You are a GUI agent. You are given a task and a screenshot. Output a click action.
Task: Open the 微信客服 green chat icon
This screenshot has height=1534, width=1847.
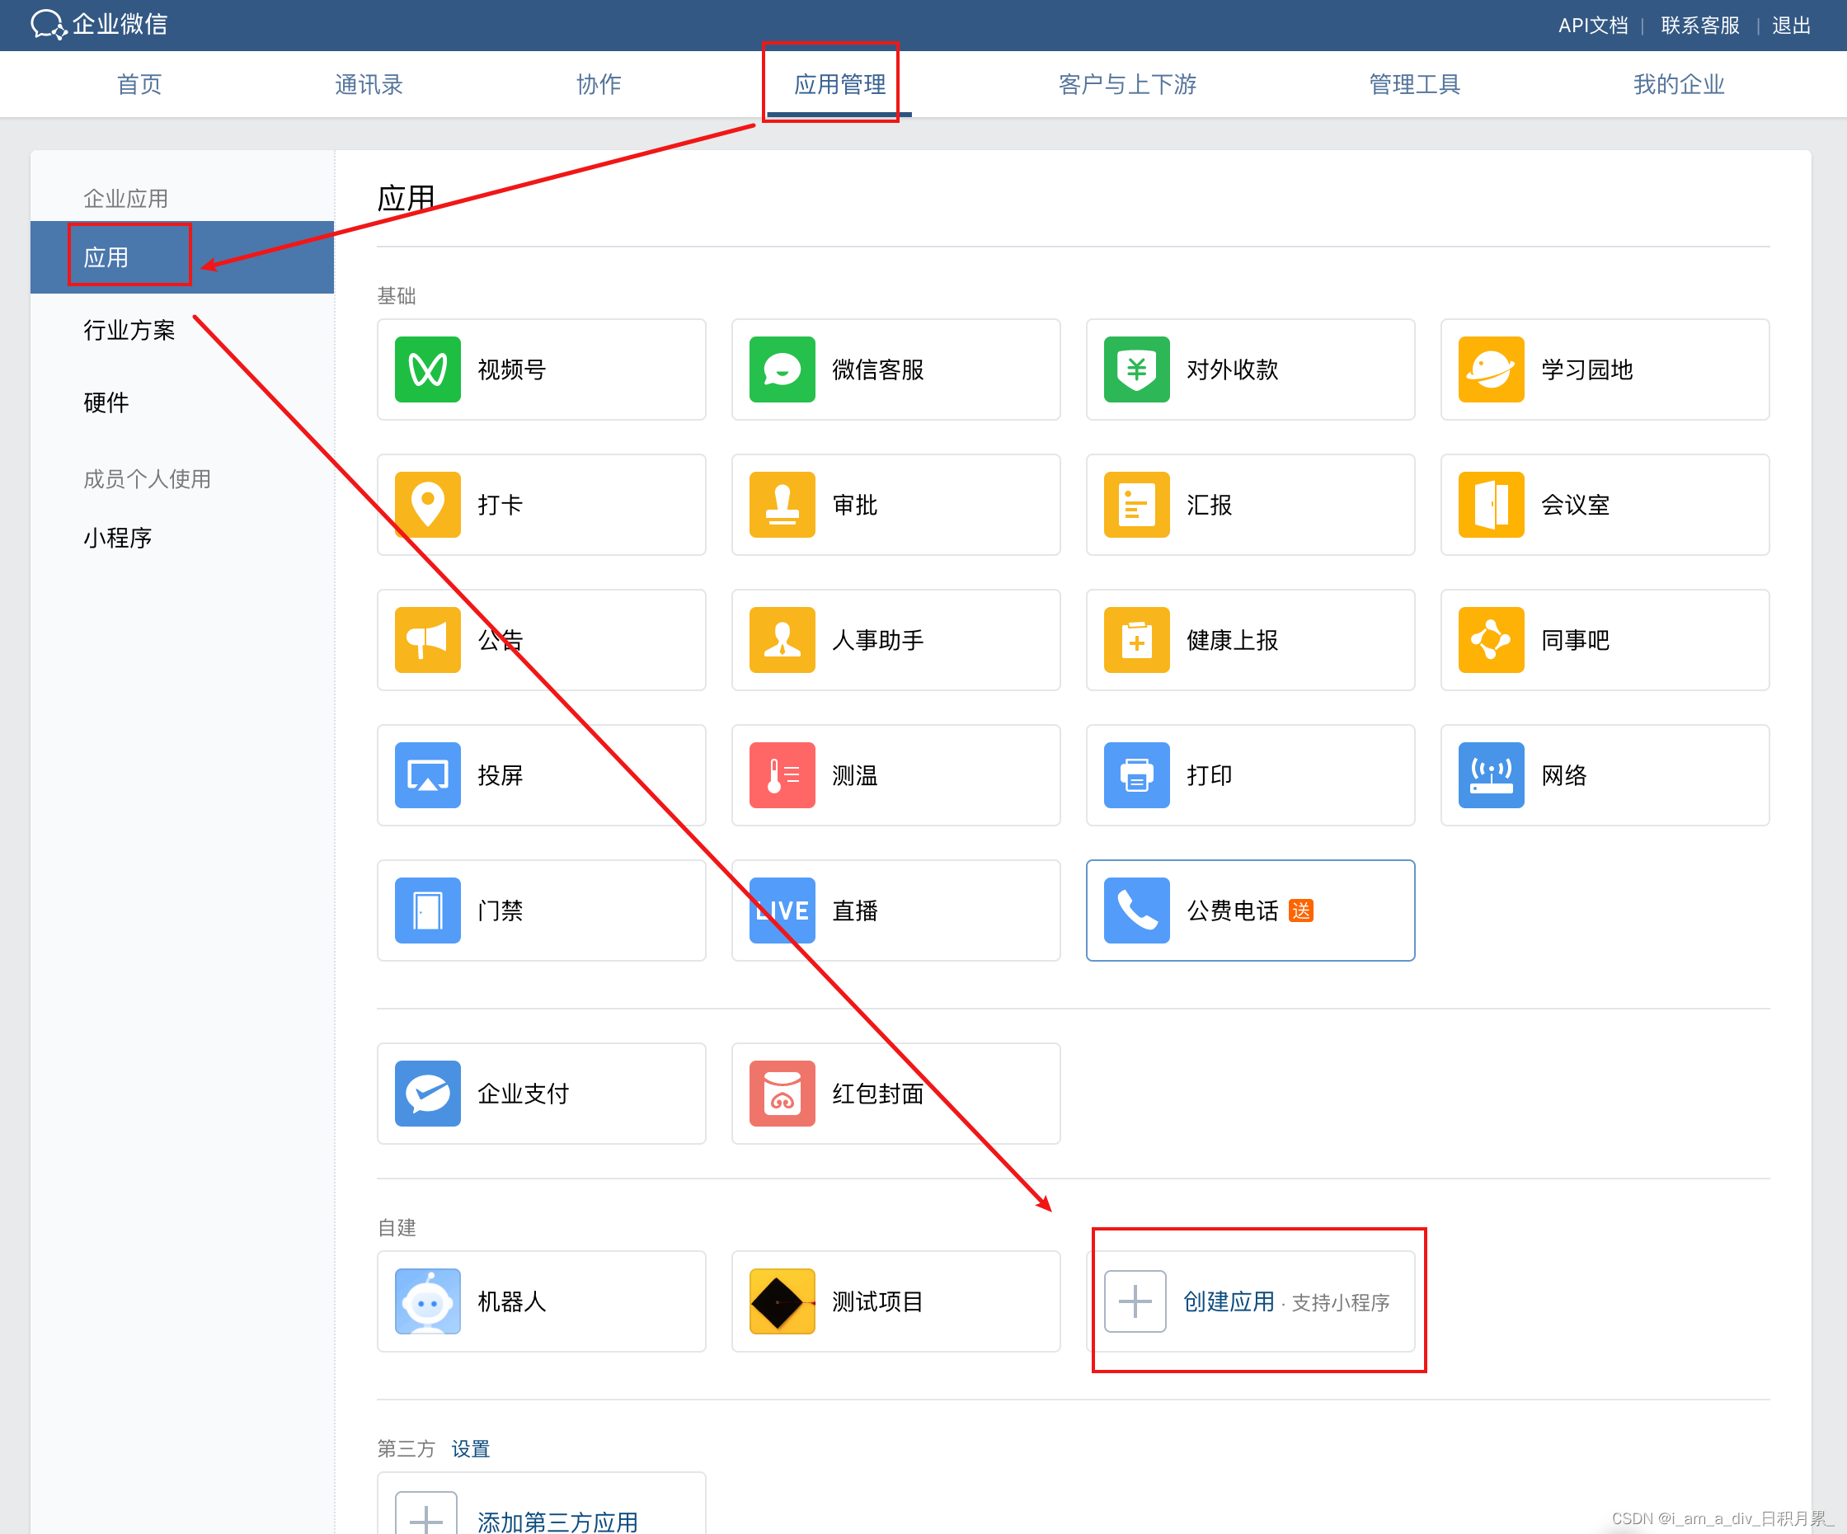point(782,369)
